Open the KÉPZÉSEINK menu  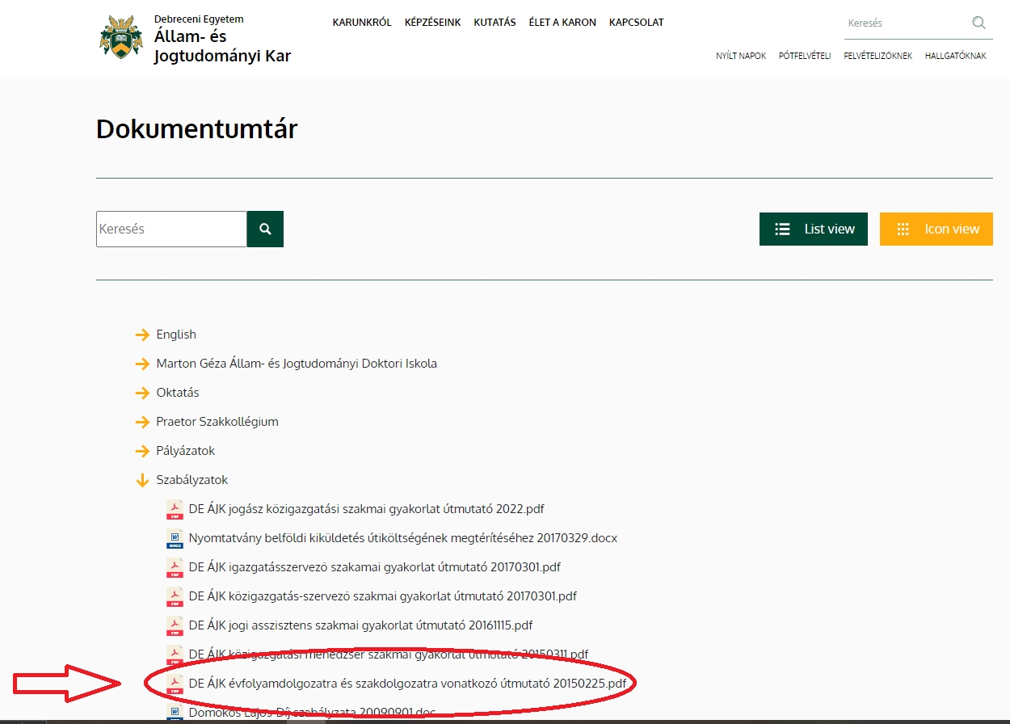tap(432, 22)
